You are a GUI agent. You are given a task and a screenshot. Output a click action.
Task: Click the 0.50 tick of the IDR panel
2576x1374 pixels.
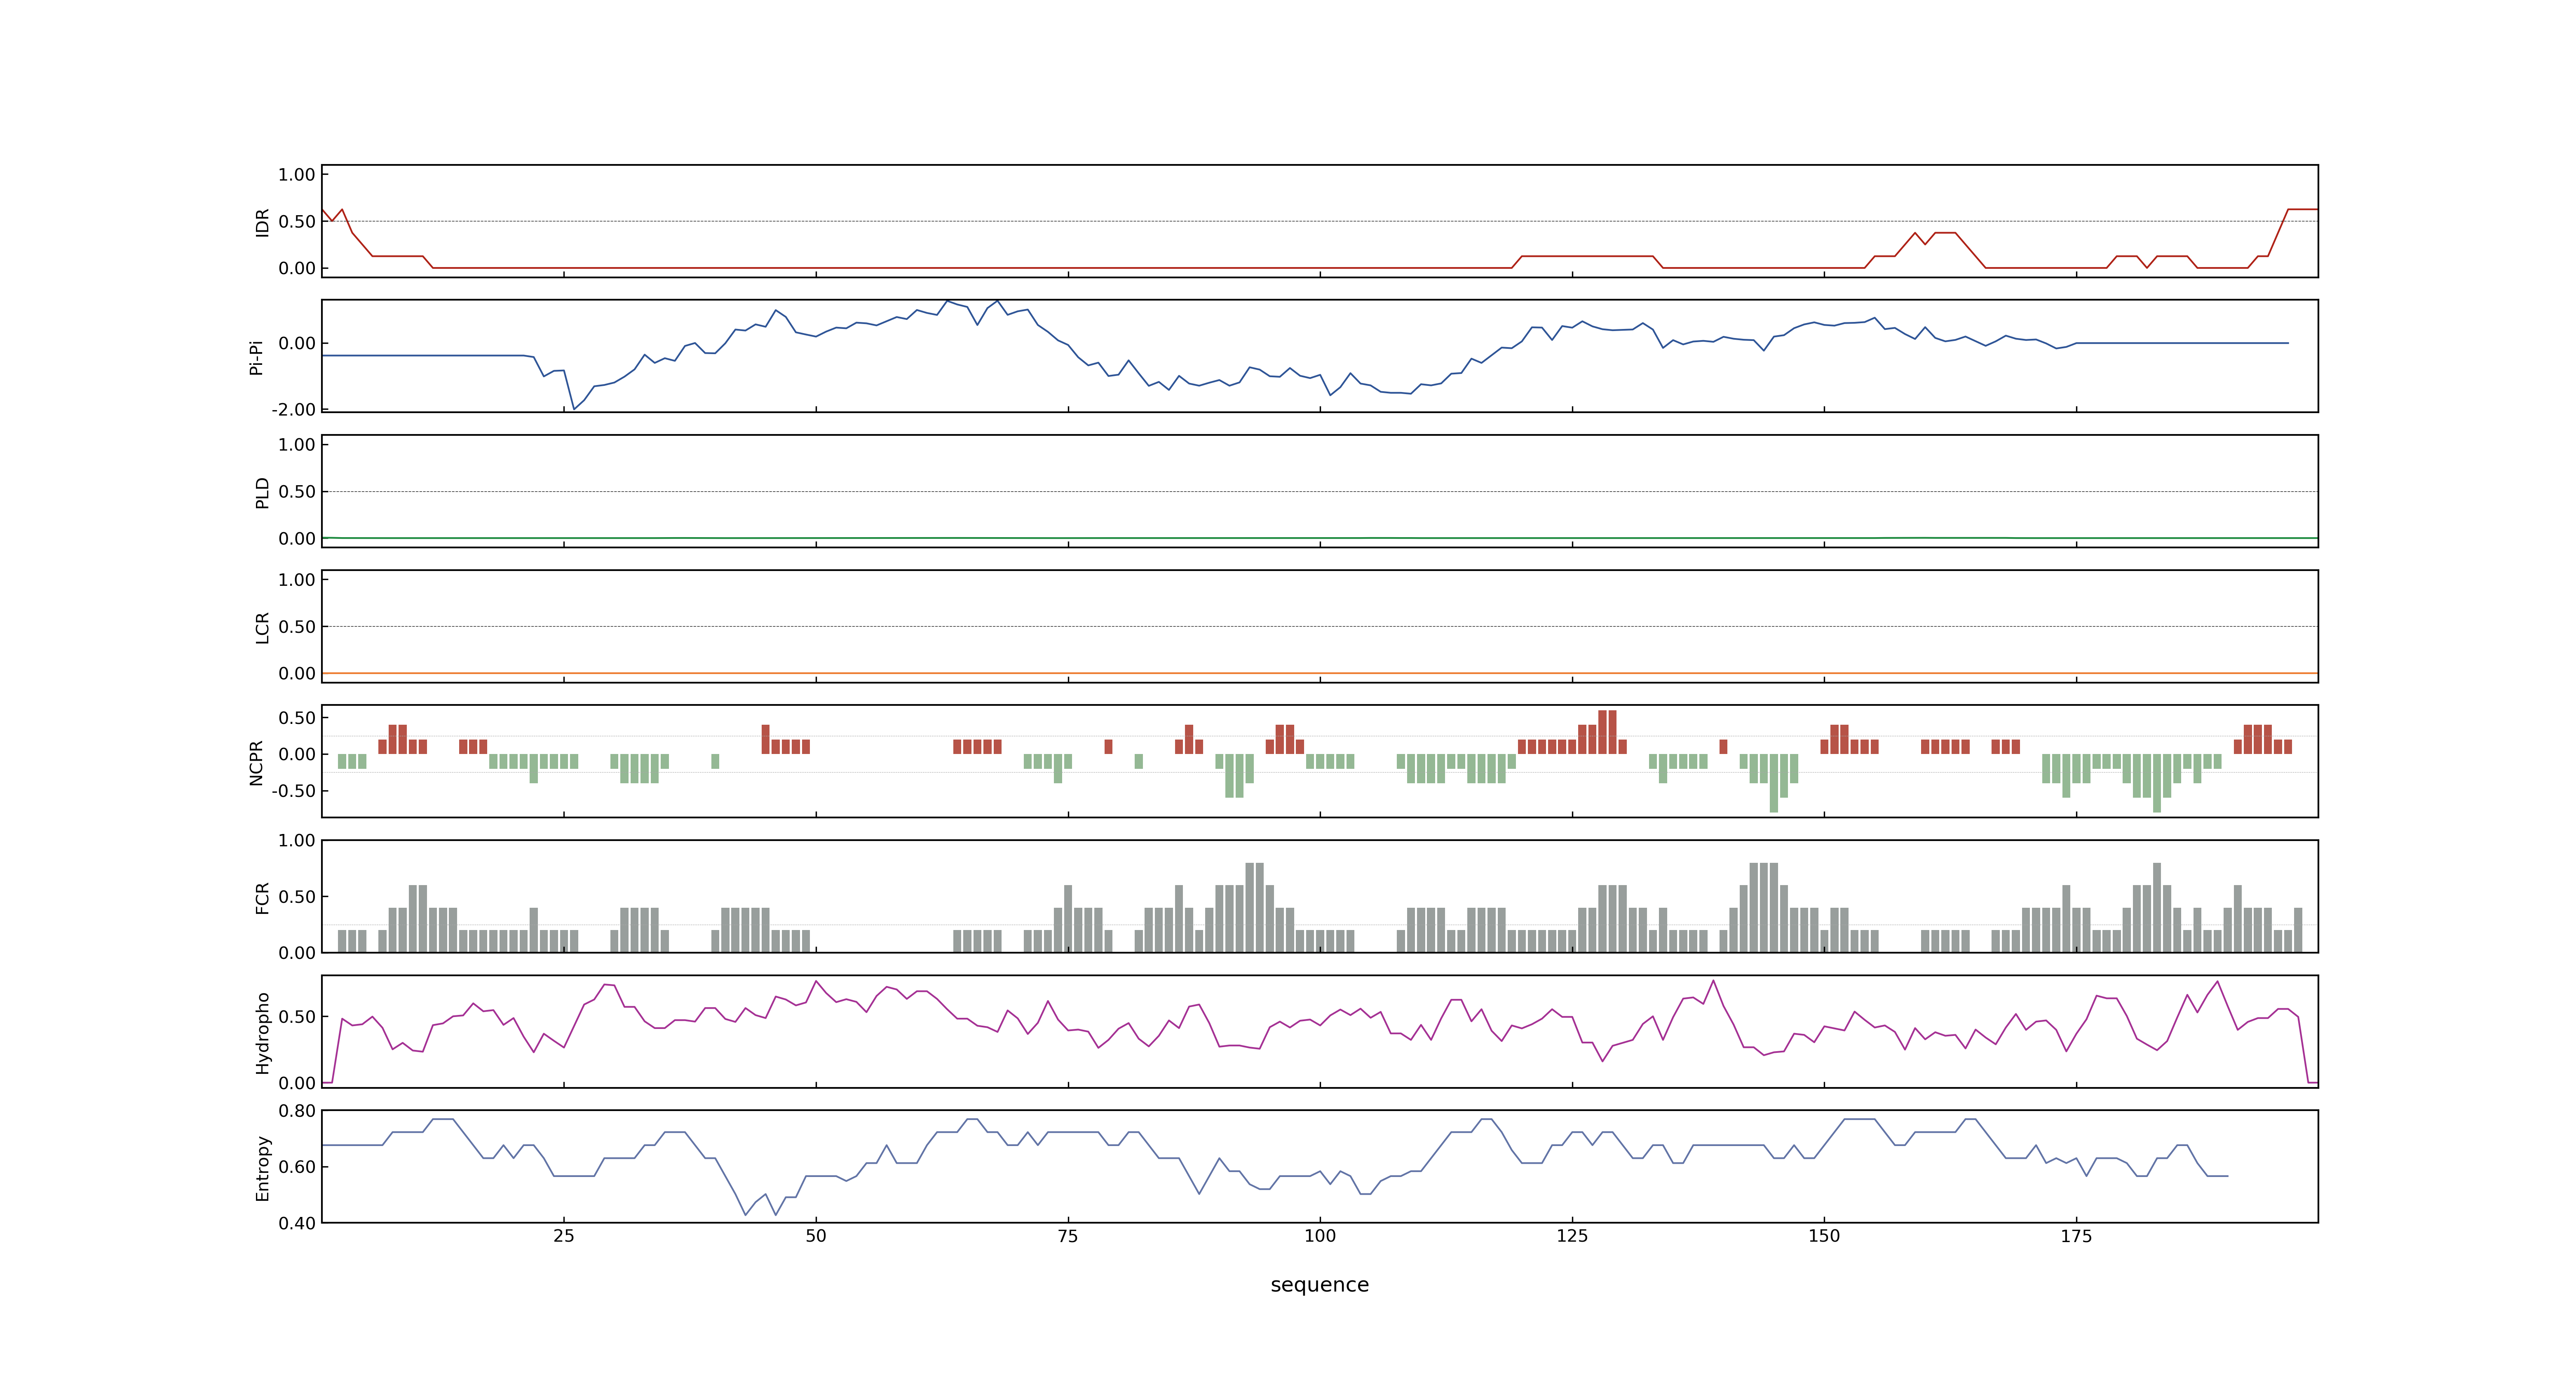pos(297,222)
